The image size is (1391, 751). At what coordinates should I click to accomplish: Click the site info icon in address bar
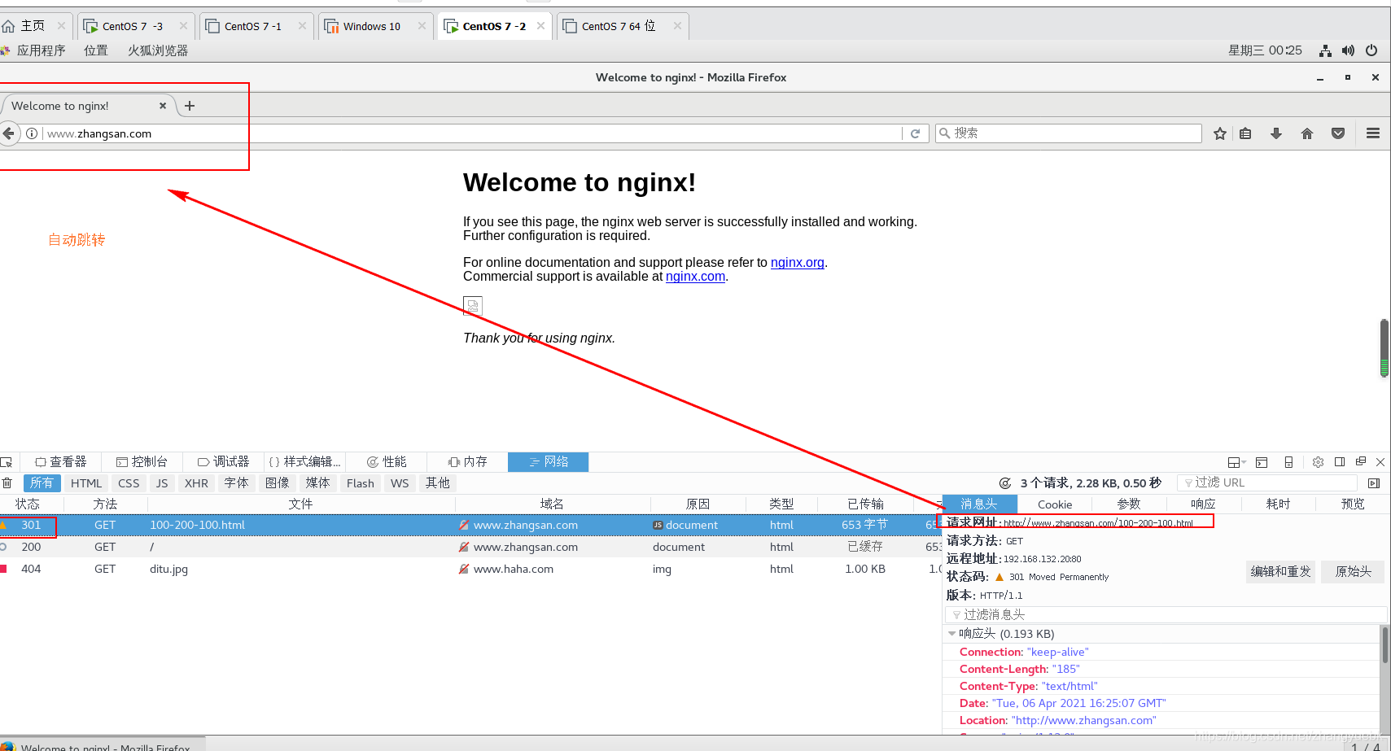(x=32, y=133)
